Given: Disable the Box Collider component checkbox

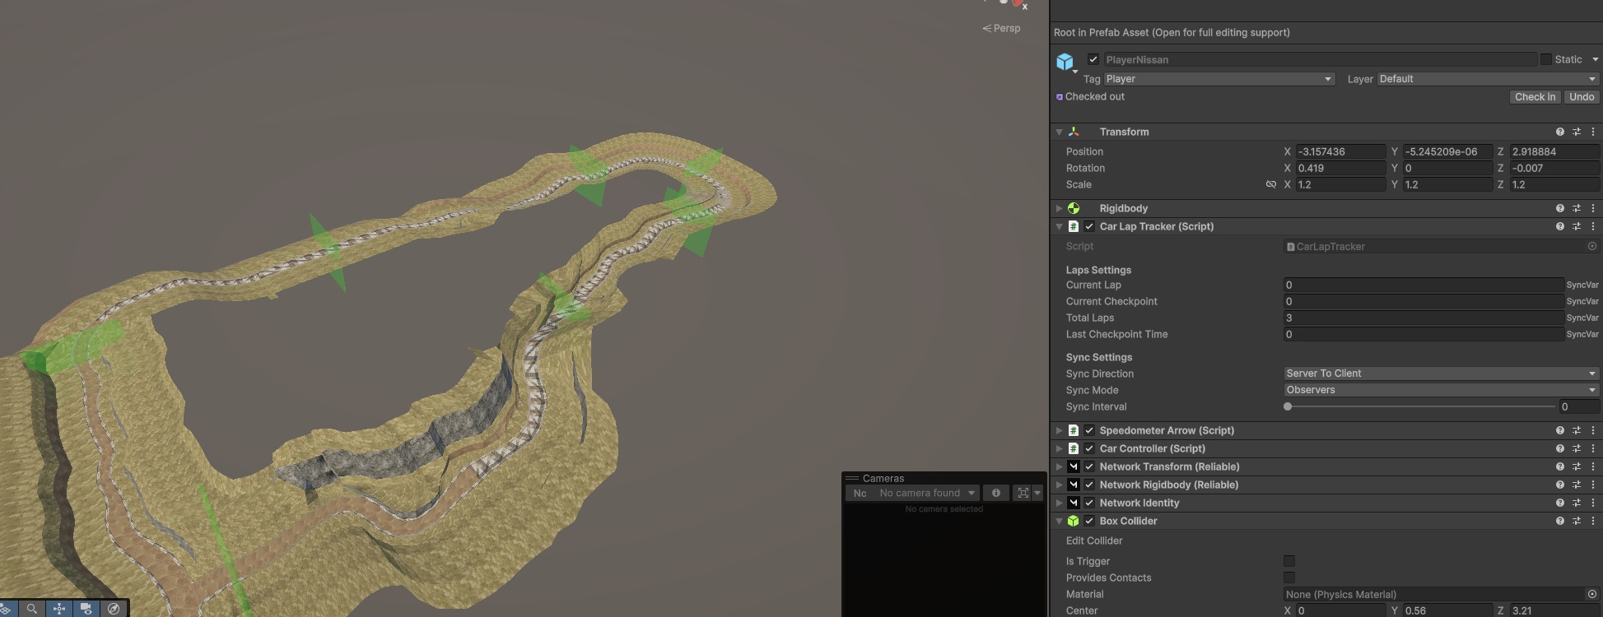Looking at the screenshot, I should 1089,521.
